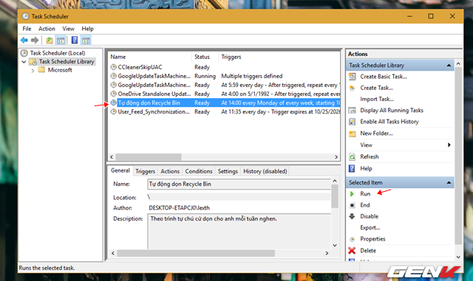Click the Up One Level folder icon

coord(50,40)
